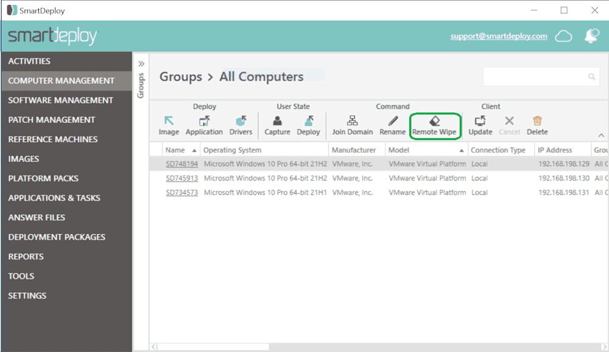Delete the selected computer
Screen dimensions: 609x352
click(537, 125)
